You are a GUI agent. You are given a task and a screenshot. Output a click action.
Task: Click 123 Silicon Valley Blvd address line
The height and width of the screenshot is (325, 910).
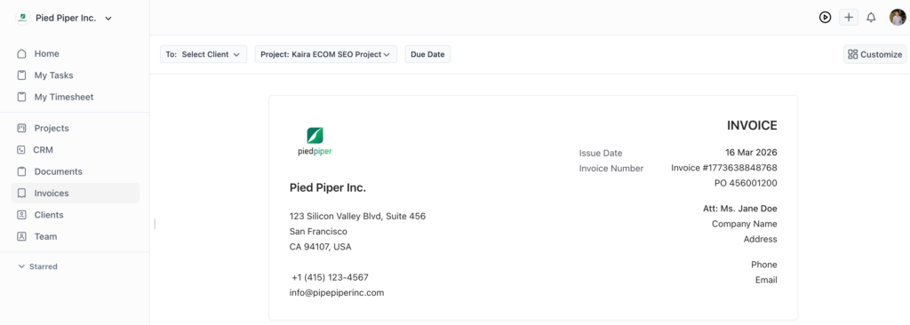[x=357, y=216]
